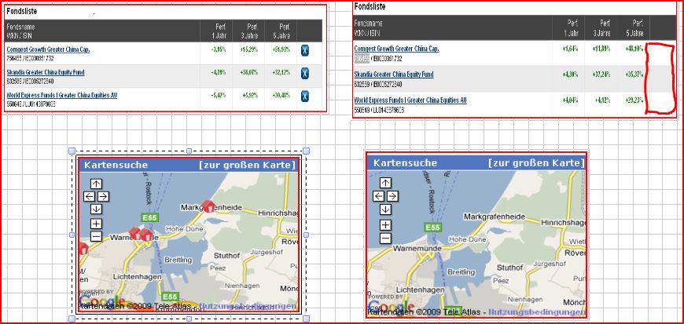This screenshot has height=324, width=684.
Task: Select the '+37,24%' performance value
Action: pyautogui.click(x=601, y=75)
